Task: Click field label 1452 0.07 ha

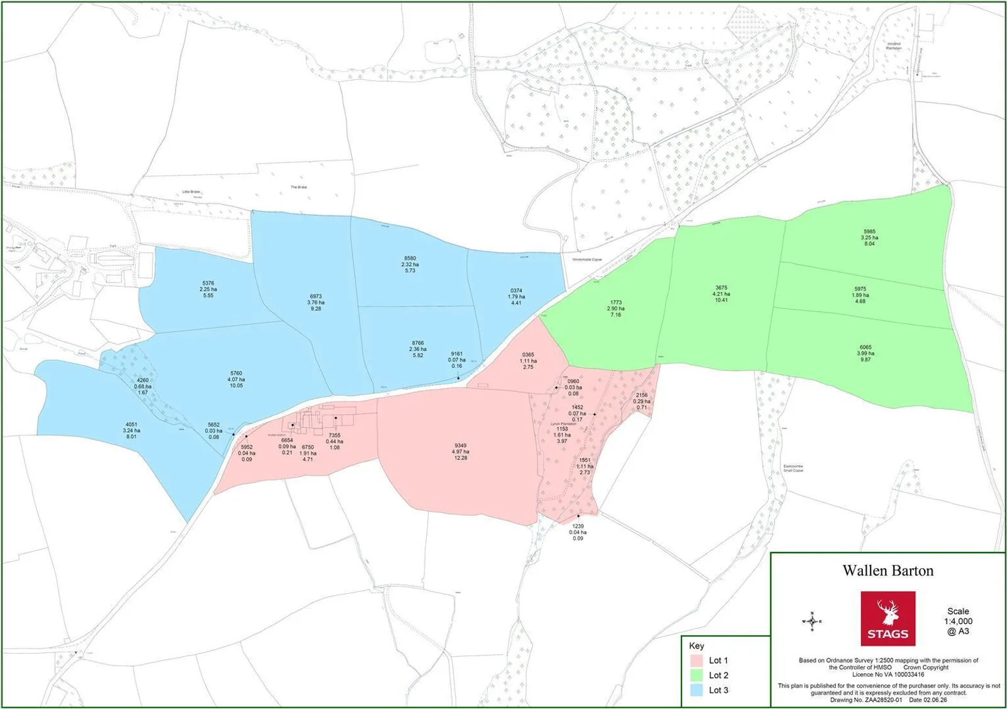Action: (577, 413)
